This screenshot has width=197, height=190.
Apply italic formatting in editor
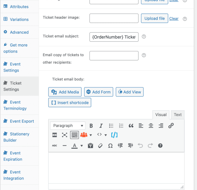click(x=101, y=126)
